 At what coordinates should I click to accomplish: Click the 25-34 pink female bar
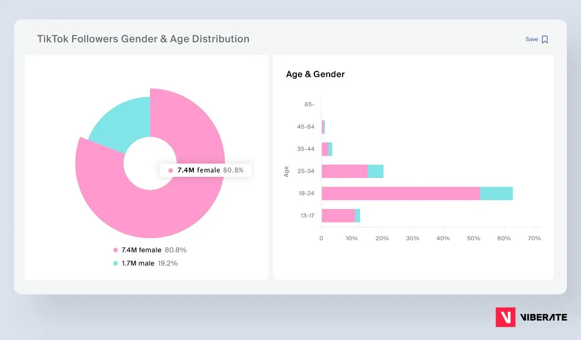pyautogui.click(x=344, y=171)
